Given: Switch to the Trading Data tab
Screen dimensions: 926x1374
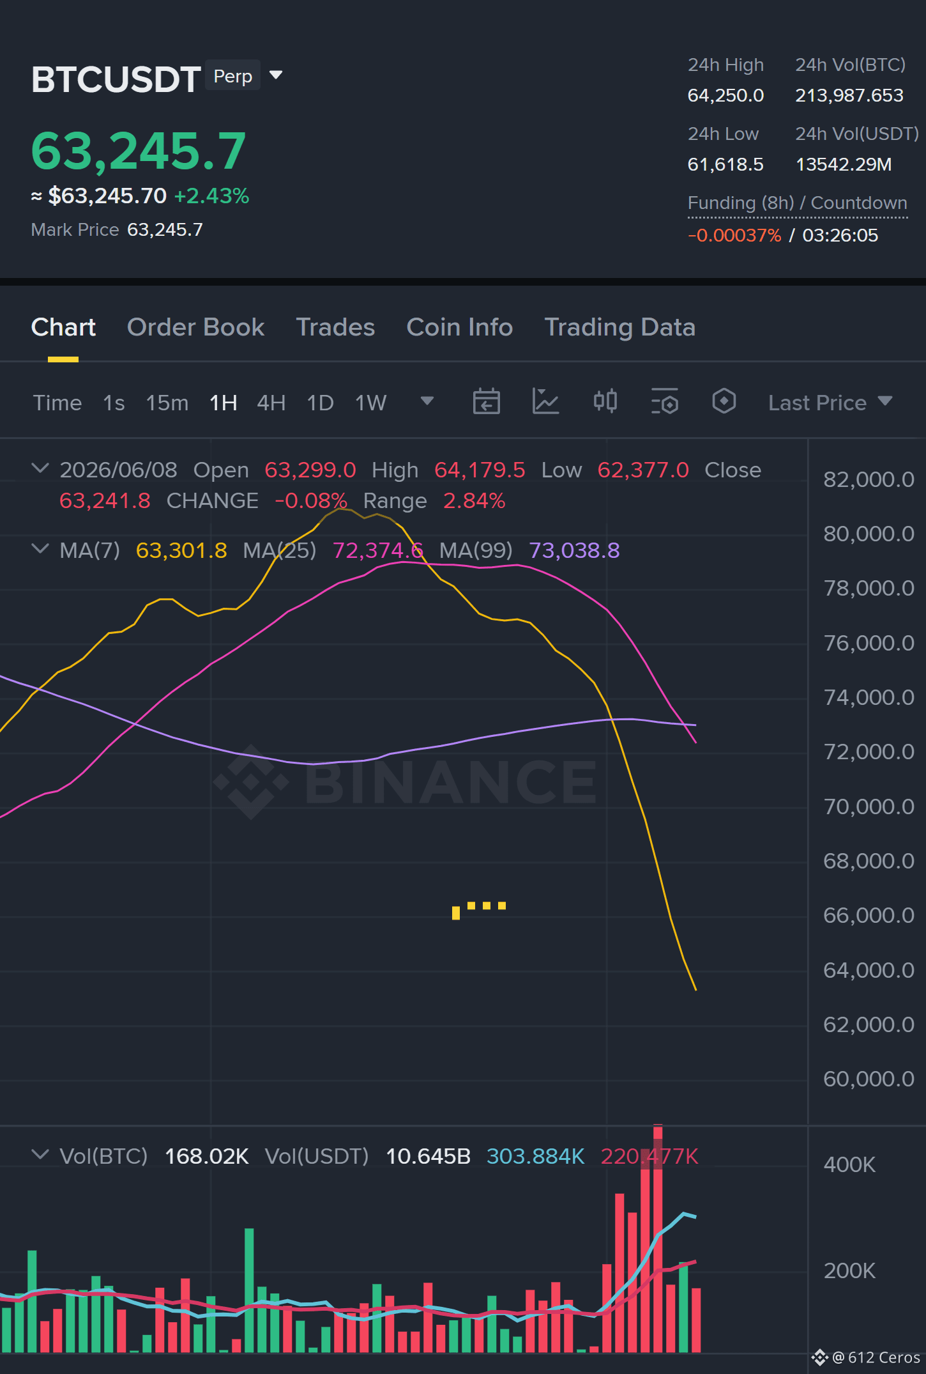Looking at the screenshot, I should (619, 327).
